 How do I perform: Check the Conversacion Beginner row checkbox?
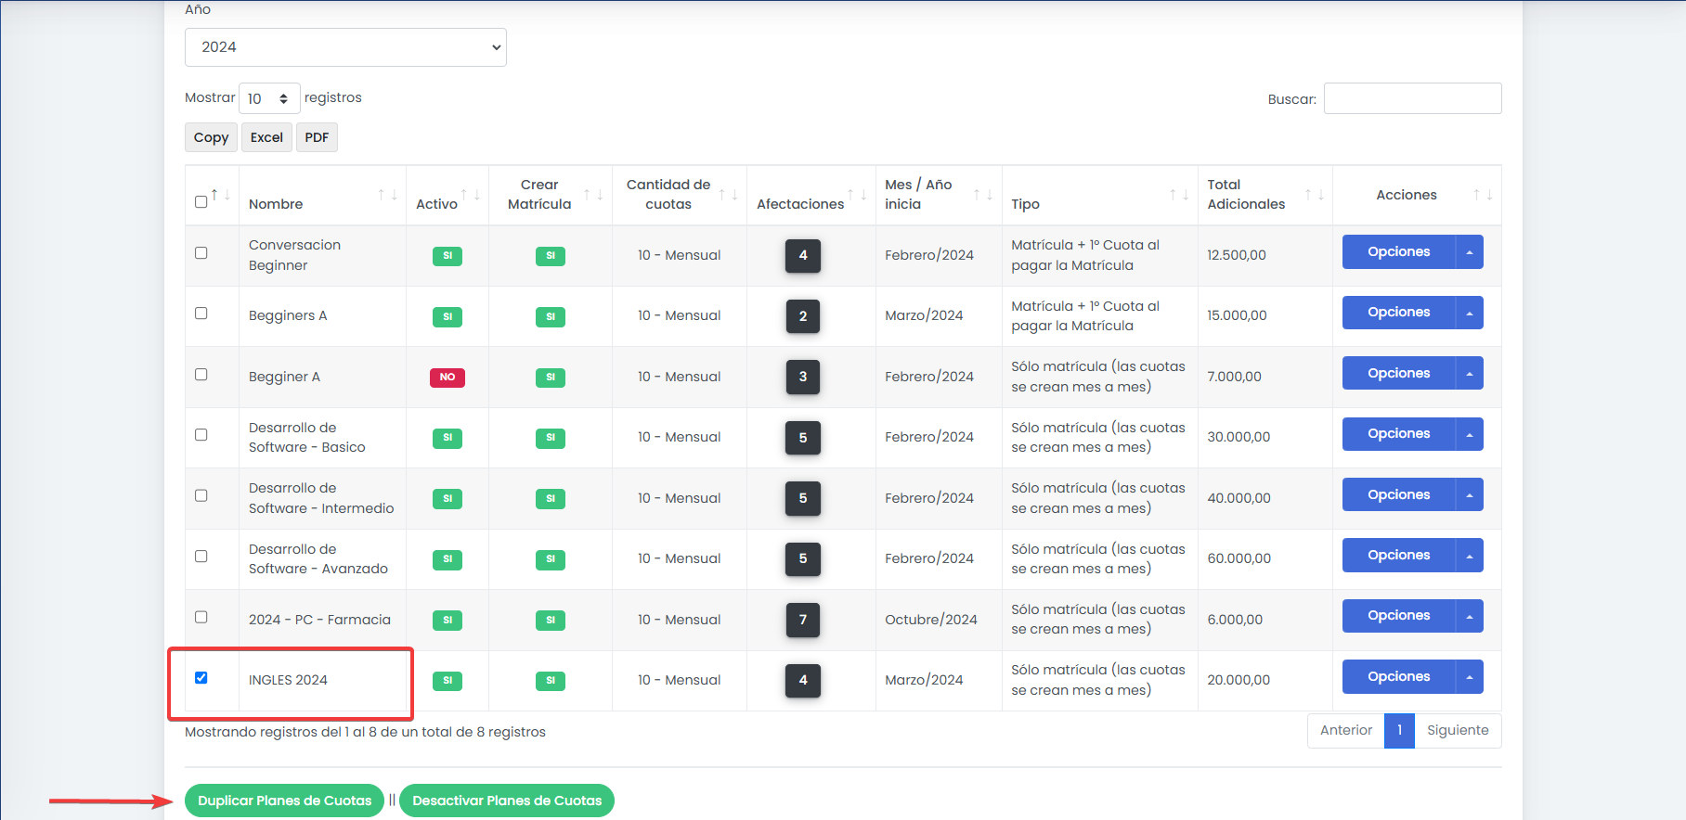click(201, 252)
